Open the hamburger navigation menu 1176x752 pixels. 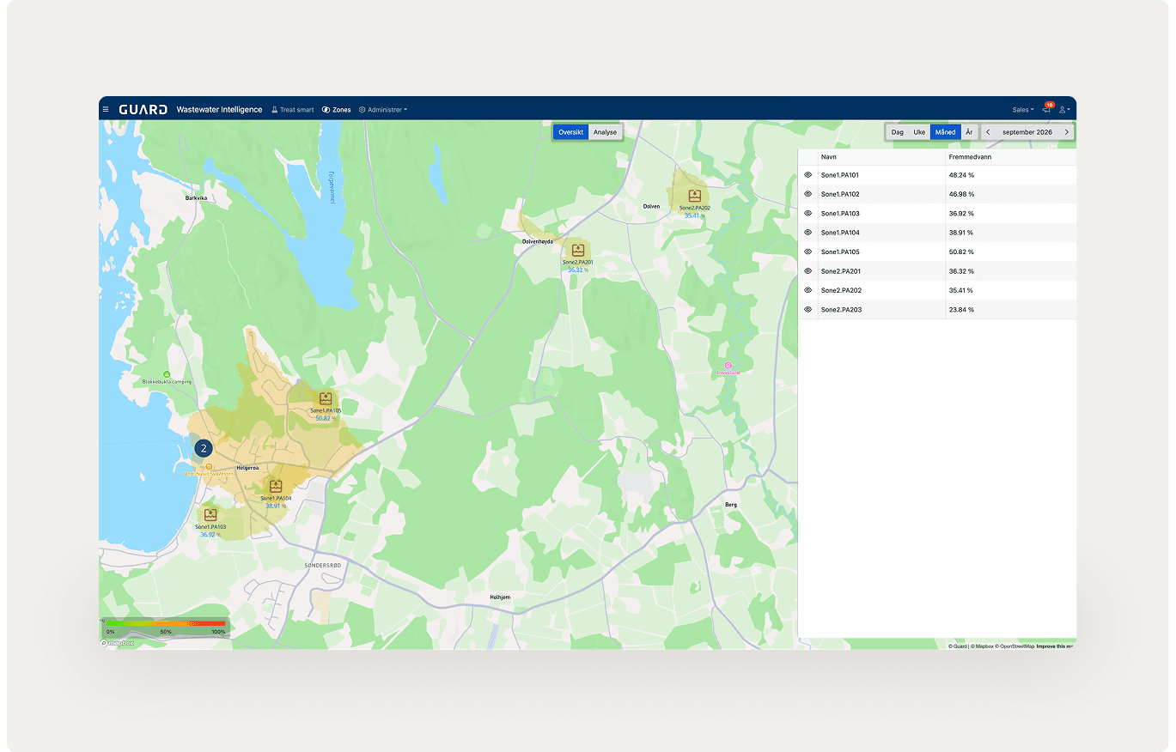click(x=106, y=110)
